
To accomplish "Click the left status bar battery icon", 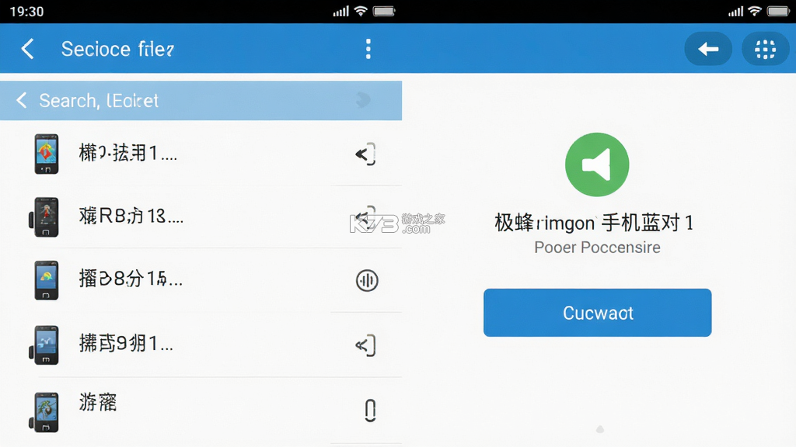I will [x=384, y=11].
